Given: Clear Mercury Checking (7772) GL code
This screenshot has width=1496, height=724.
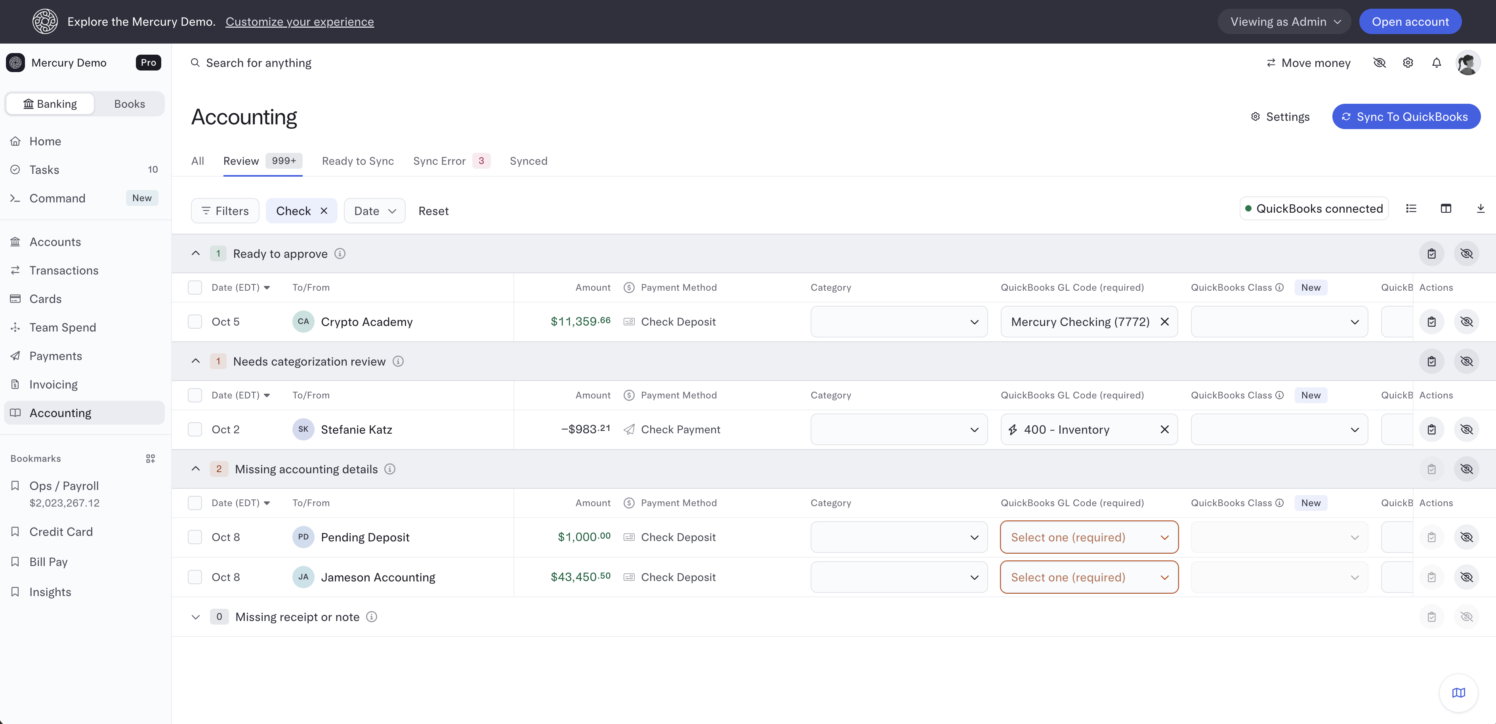Looking at the screenshot, I should 1164,322.
